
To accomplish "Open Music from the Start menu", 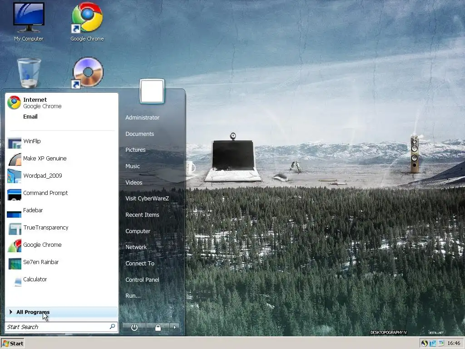I will (x=133, y=166).
